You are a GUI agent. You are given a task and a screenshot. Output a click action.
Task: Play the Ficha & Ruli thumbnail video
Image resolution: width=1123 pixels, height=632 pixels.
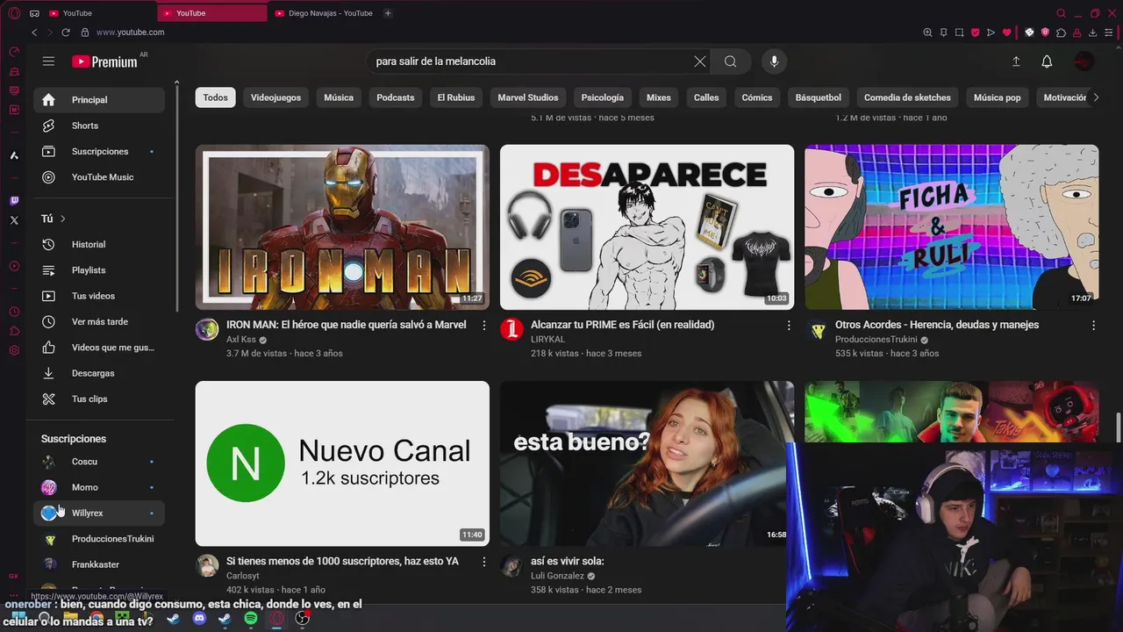pos(952,227)
